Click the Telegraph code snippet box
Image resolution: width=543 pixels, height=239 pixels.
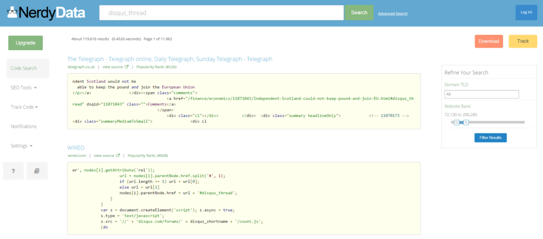pos(244,101)
